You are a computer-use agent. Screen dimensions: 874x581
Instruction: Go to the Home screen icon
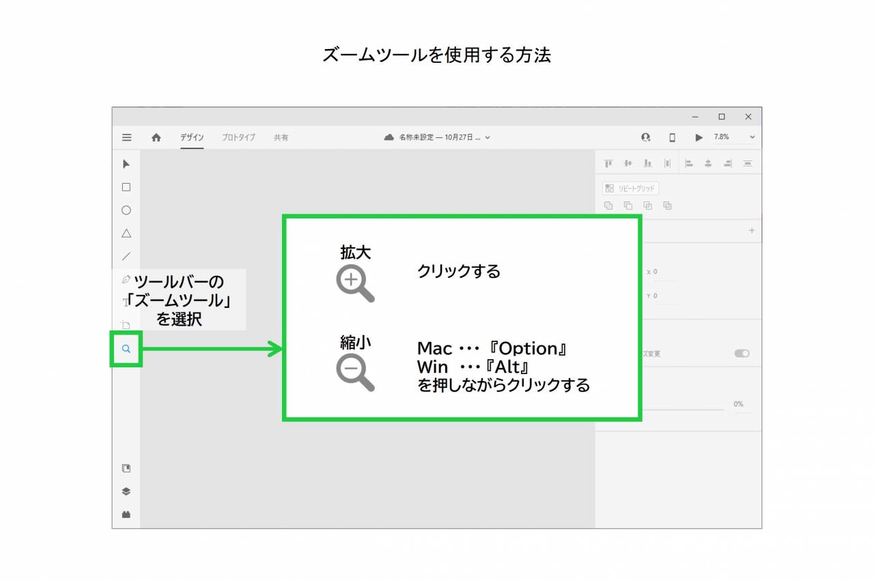tap(156, 137)
